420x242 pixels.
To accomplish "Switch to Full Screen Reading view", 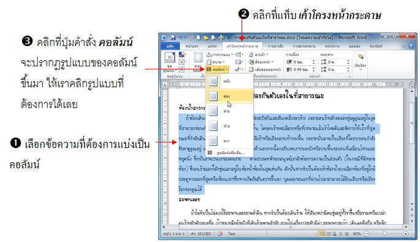I will tap(328, 233).
